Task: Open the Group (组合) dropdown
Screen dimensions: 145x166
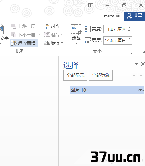Action: coord(54,34)
